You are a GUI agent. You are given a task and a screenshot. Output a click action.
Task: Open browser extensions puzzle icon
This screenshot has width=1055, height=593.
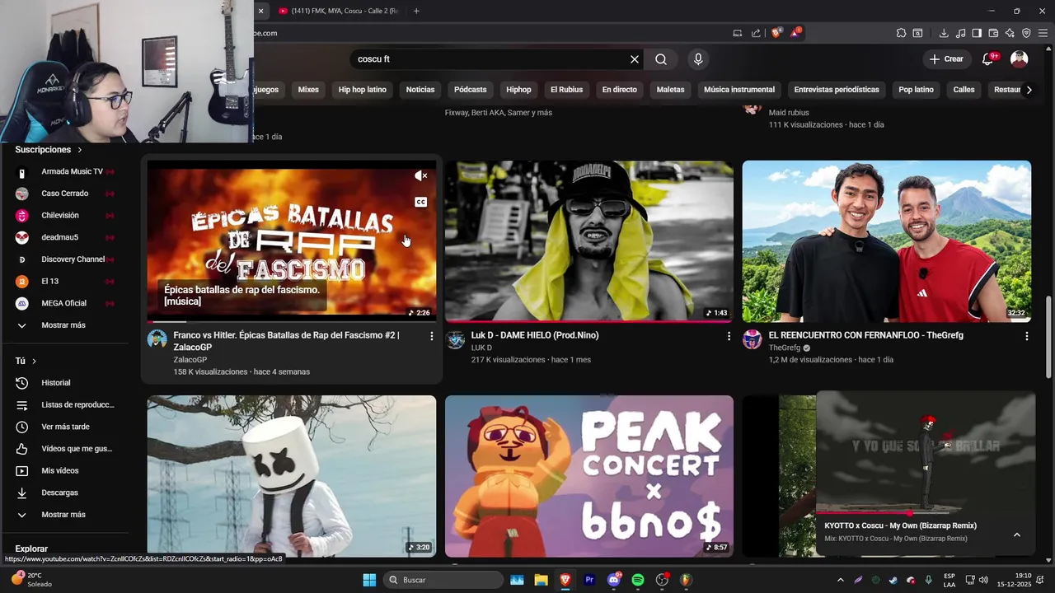[x=901, y=33]
